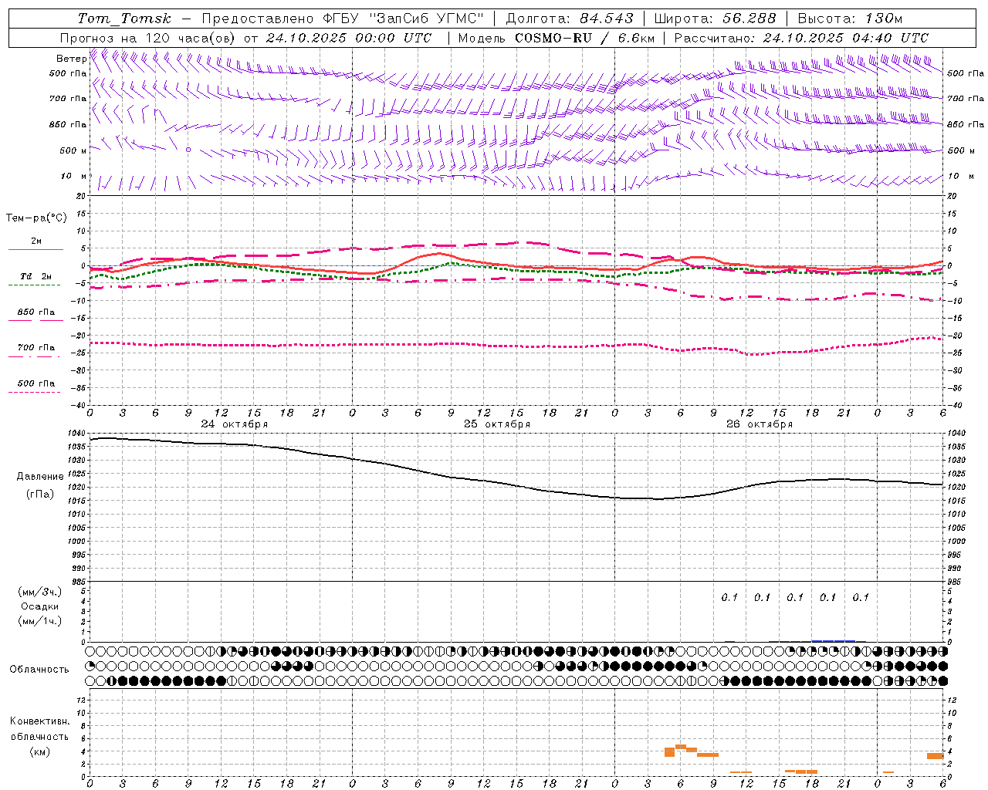Click the dash-dot line sample under "700 гПа" legend
The height and width of the screenshot is (790, 988).
(x=34, y=356)
